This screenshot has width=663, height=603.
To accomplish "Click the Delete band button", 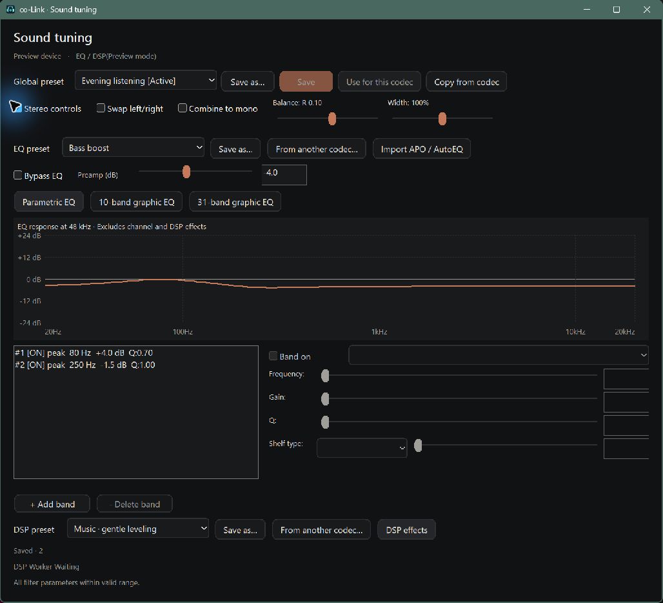I will (134, 504).
